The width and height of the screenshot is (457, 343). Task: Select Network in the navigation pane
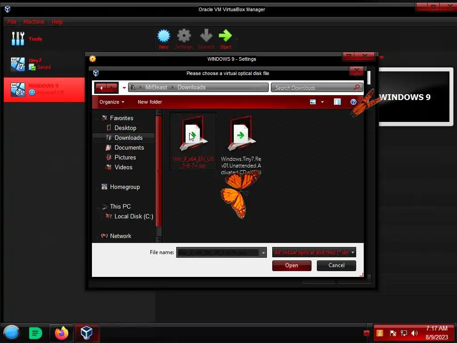pyautogui.click(x=120, y=236)
